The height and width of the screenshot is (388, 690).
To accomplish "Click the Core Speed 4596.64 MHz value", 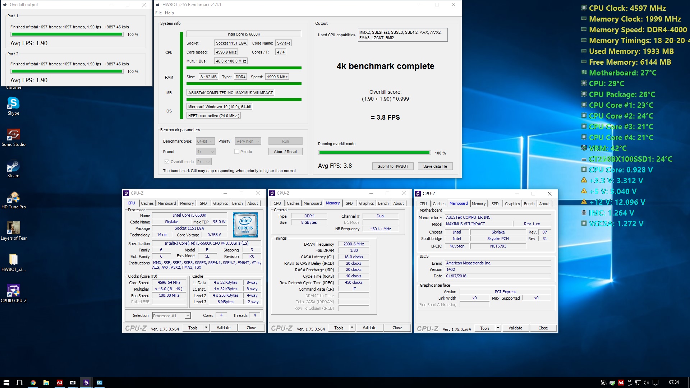I will pos(169,282).
